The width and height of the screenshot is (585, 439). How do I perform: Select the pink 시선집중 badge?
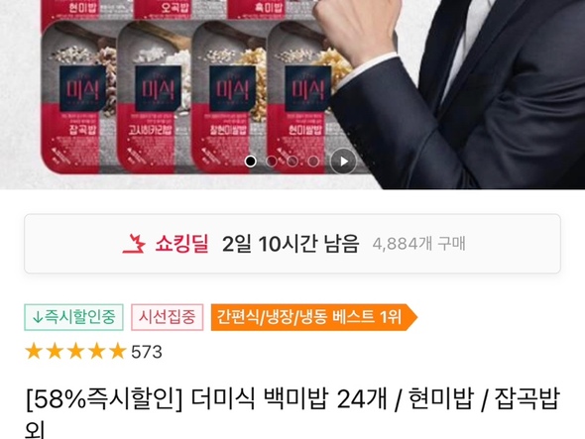click(x=168, y=317)
